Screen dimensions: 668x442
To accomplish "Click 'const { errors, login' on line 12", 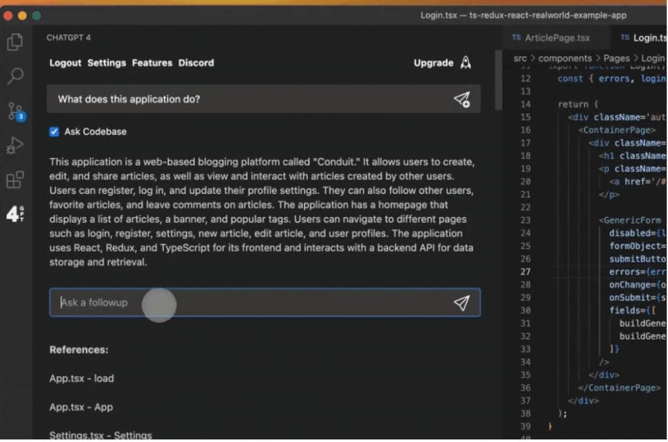I will click(x=612, y=78).
